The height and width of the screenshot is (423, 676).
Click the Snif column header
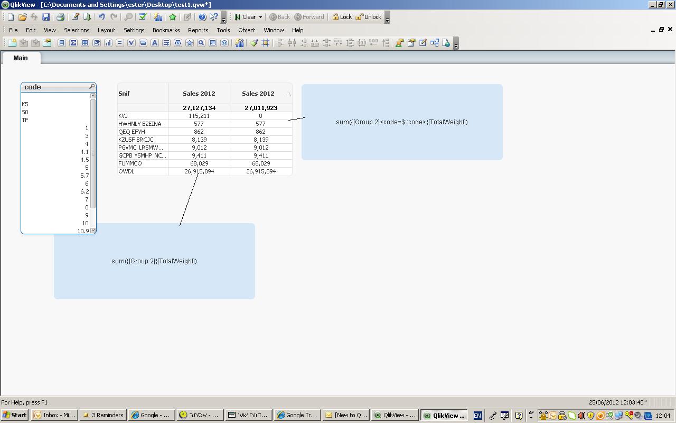tap(143, 94)
